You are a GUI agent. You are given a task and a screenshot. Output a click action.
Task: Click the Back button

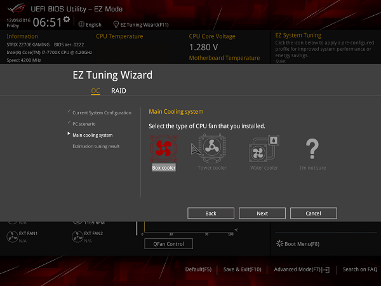click(211, 214)
